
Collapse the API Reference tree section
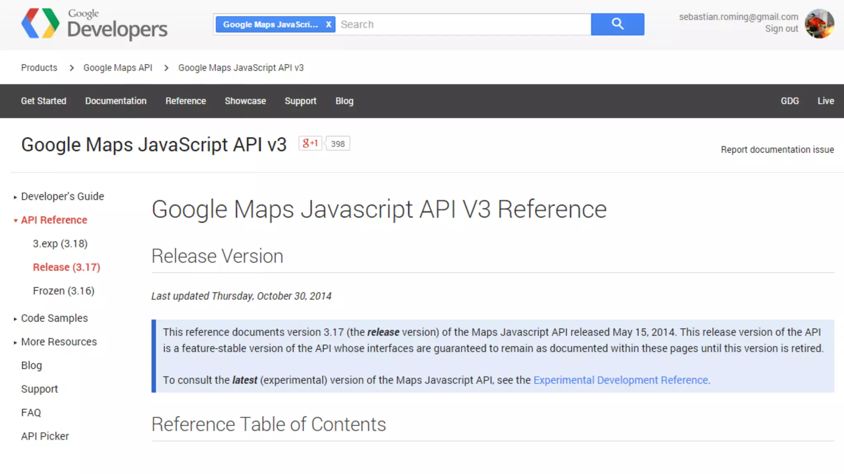15,221
